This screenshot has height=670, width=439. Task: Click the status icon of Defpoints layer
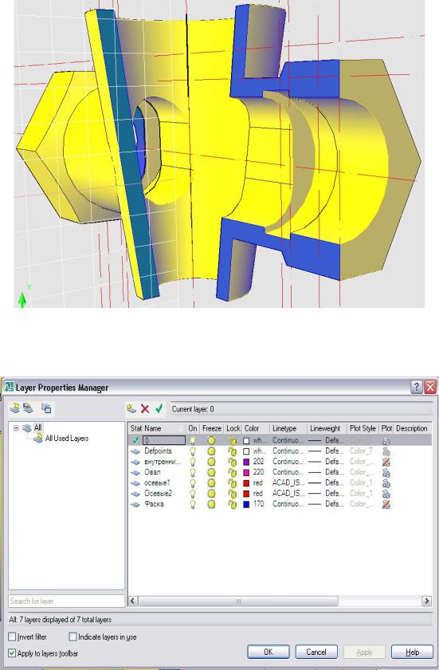[x=135, y=451]
